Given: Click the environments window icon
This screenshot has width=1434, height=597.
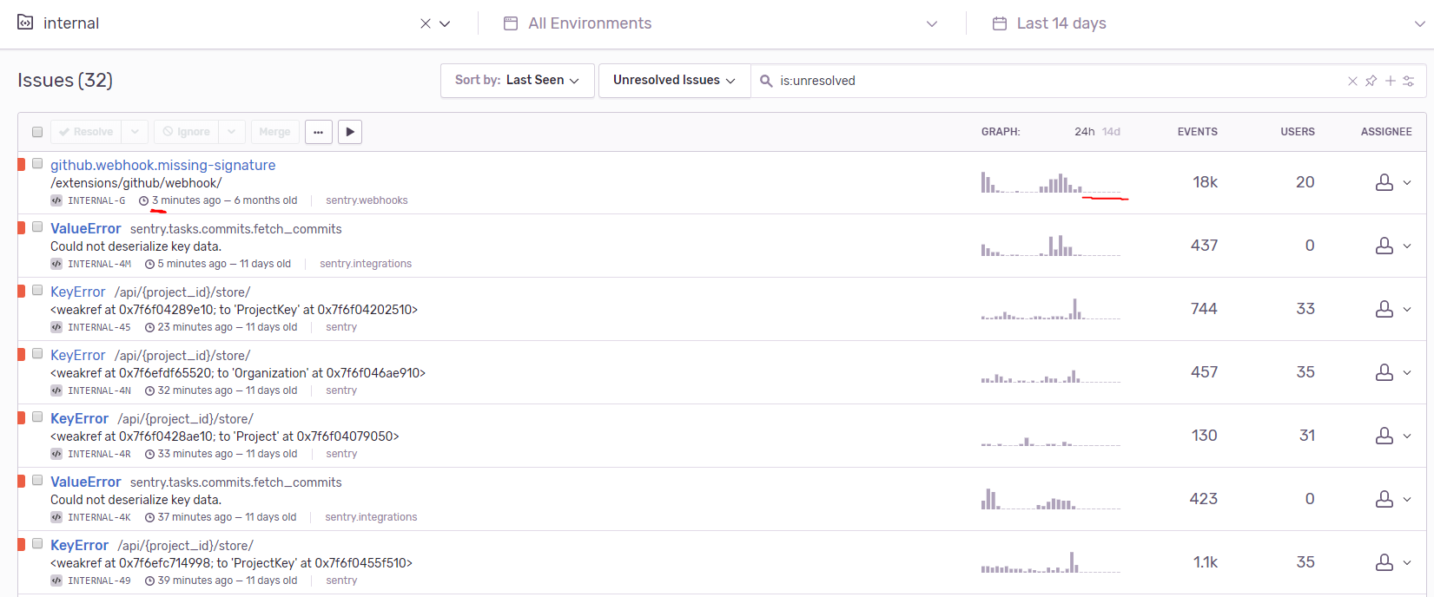Looking at the screenshot, I should tap(511, 23).
